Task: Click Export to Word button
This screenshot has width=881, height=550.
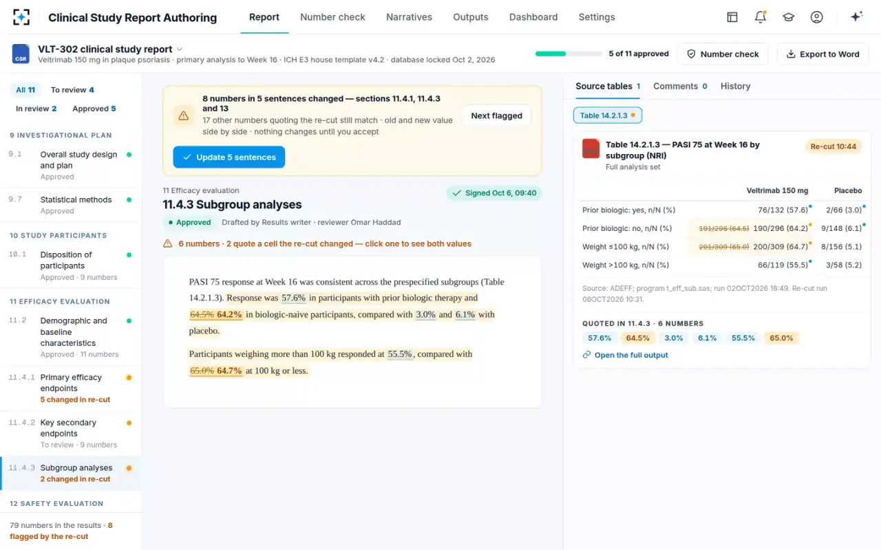Action: point(823,54)
